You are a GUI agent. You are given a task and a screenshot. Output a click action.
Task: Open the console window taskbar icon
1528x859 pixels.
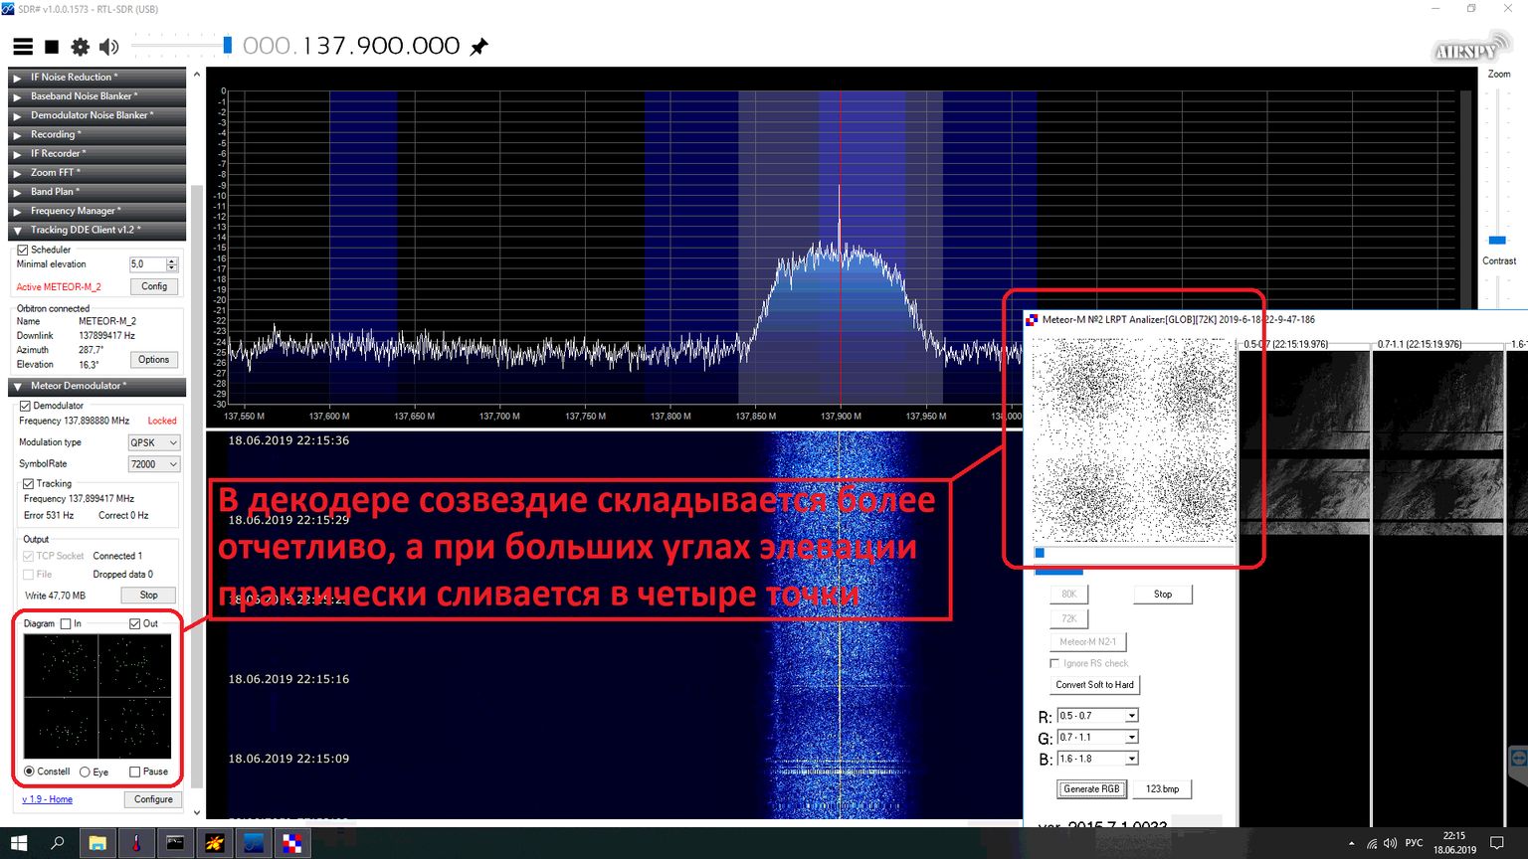175,843
